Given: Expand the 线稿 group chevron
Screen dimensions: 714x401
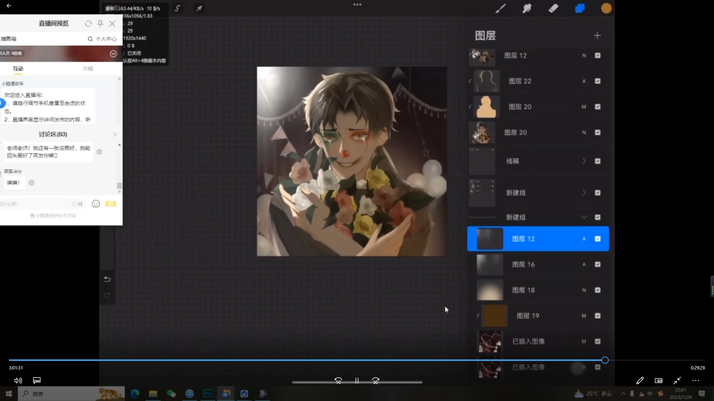Looking at the screenshot, I should [584, 161].
